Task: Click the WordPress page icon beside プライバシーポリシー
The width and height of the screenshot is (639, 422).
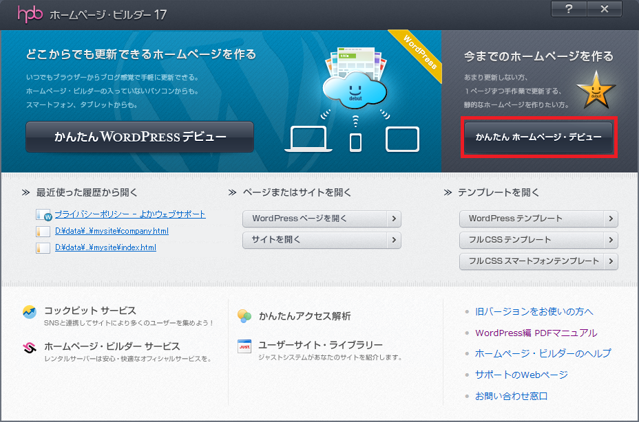Action: (x=43, y=214)
